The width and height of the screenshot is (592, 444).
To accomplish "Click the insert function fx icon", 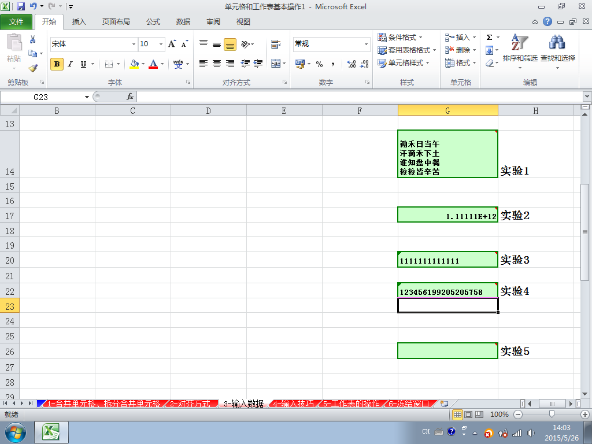I will pos(130,97).
